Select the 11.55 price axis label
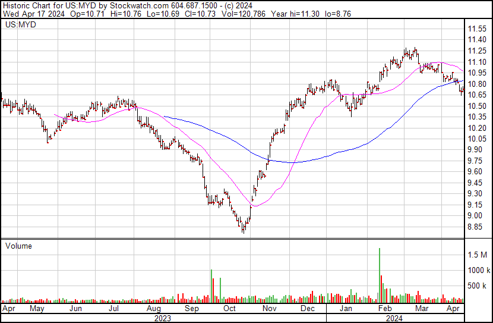493x323 pixels. click(x=477, y=29)
